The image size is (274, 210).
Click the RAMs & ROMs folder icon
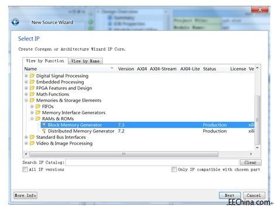[38, 118]
